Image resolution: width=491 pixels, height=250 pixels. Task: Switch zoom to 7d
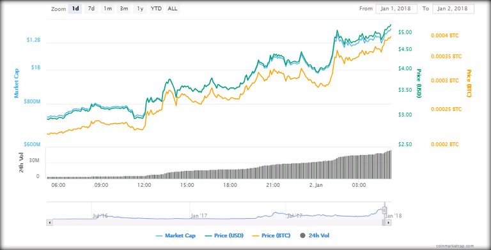(x=91, y=9)
